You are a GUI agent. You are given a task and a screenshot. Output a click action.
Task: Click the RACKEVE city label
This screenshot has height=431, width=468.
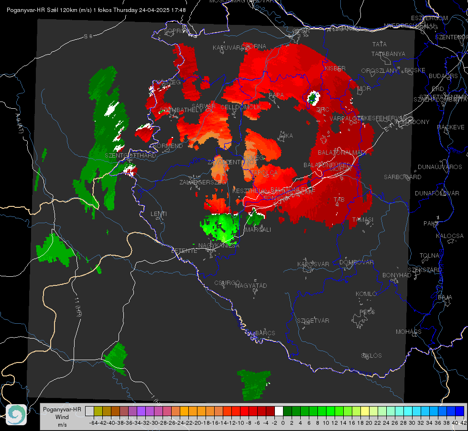(451, 127)
